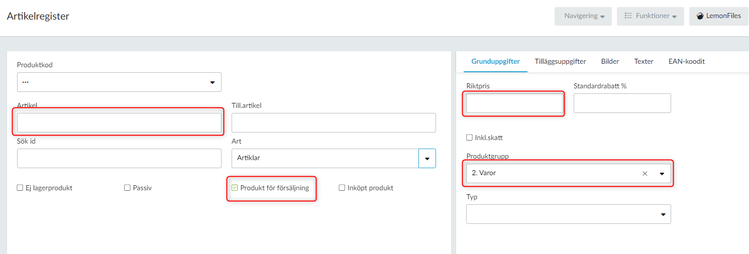Open the Bilder tab
The image size is (749, 254).
click(x=610, y=61)
